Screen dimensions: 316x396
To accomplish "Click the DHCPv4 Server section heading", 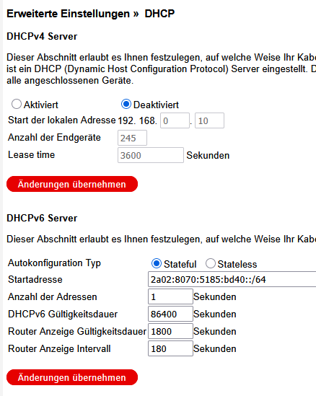I will point(42,36).
